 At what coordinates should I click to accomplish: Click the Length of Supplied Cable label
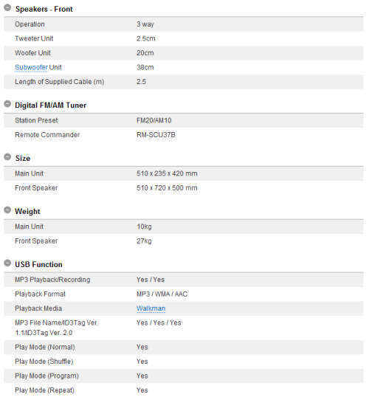coord(60,82)
